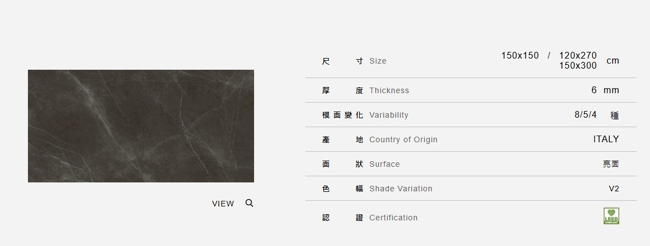Click the dark marble tile image
The height and width of the screenshot is (246, 650).
tap(141, 126)
